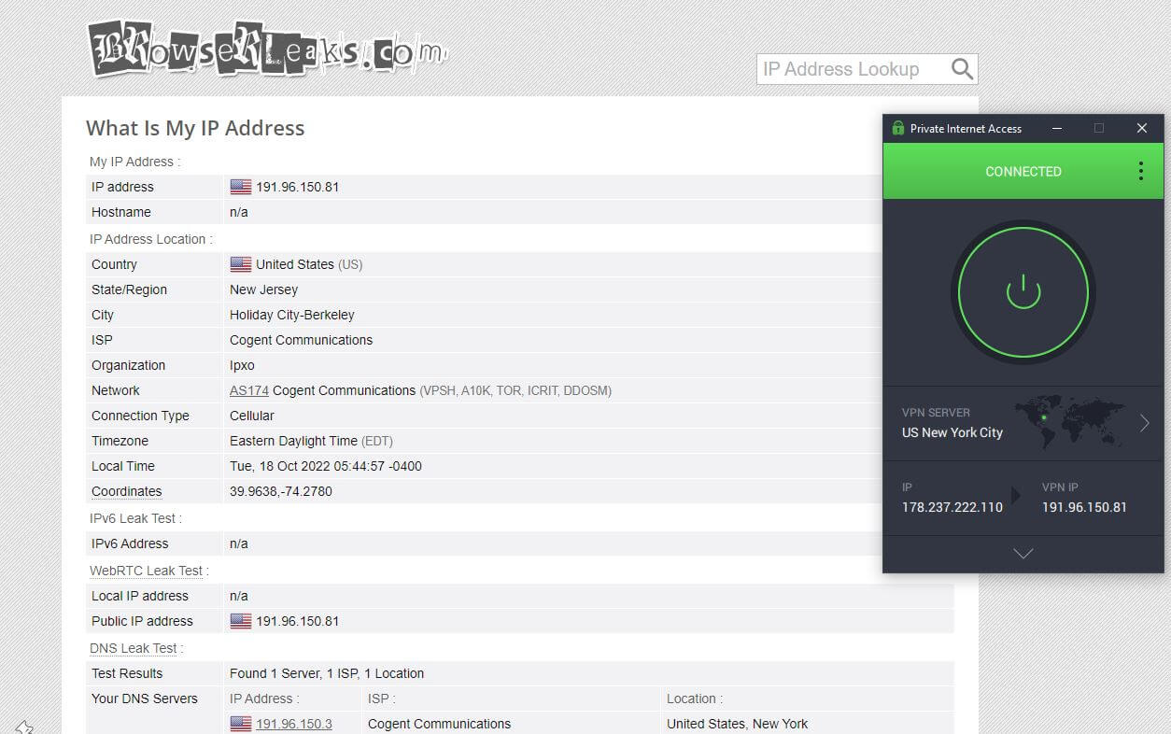
Task: Select the Ipxo organization value
Action: pyautogui.click(x=242, y=365)
